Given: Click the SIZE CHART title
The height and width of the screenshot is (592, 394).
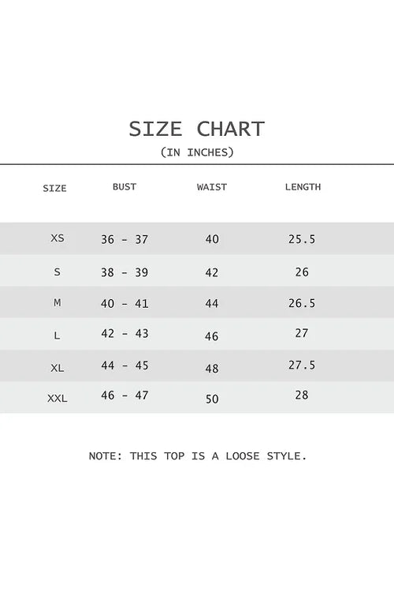Looking at the screenshot, I should click(197, 129).
